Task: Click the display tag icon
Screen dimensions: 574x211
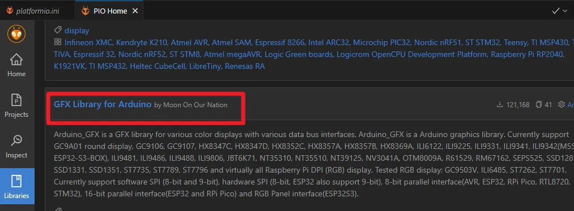Action: click(57, 30)
